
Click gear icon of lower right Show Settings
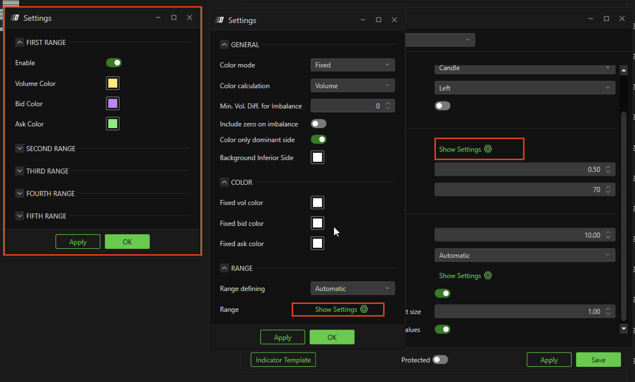tap(488, 275)
